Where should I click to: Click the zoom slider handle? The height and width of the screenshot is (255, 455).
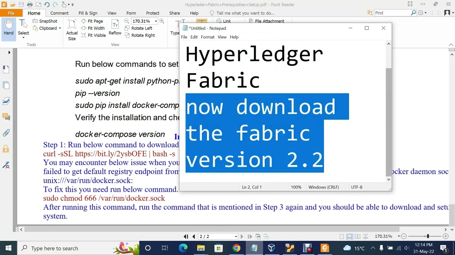428,236
